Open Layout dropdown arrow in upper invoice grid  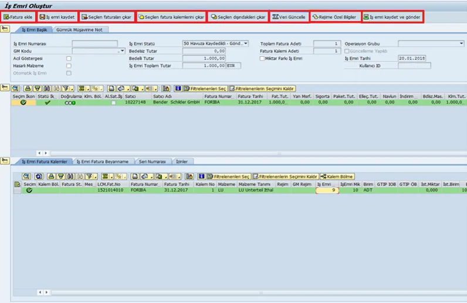point(155,88)
